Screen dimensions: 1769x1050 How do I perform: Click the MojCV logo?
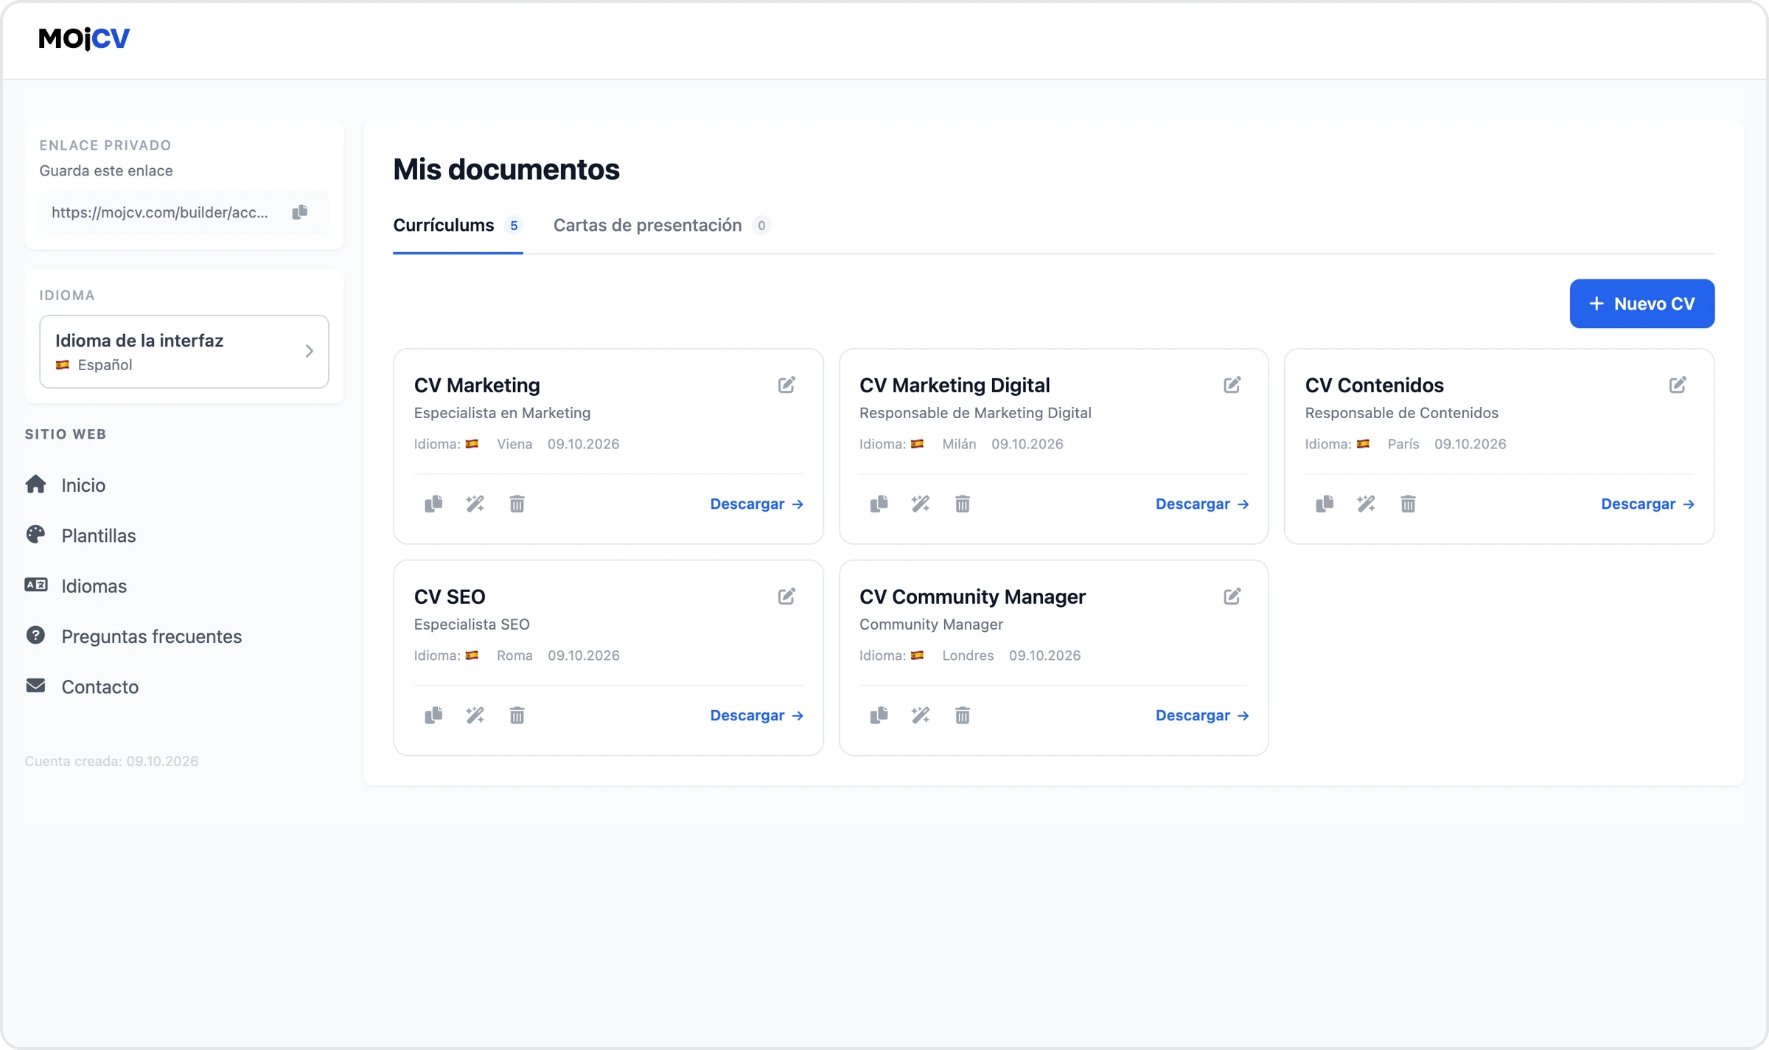click(x=84, y=38)
